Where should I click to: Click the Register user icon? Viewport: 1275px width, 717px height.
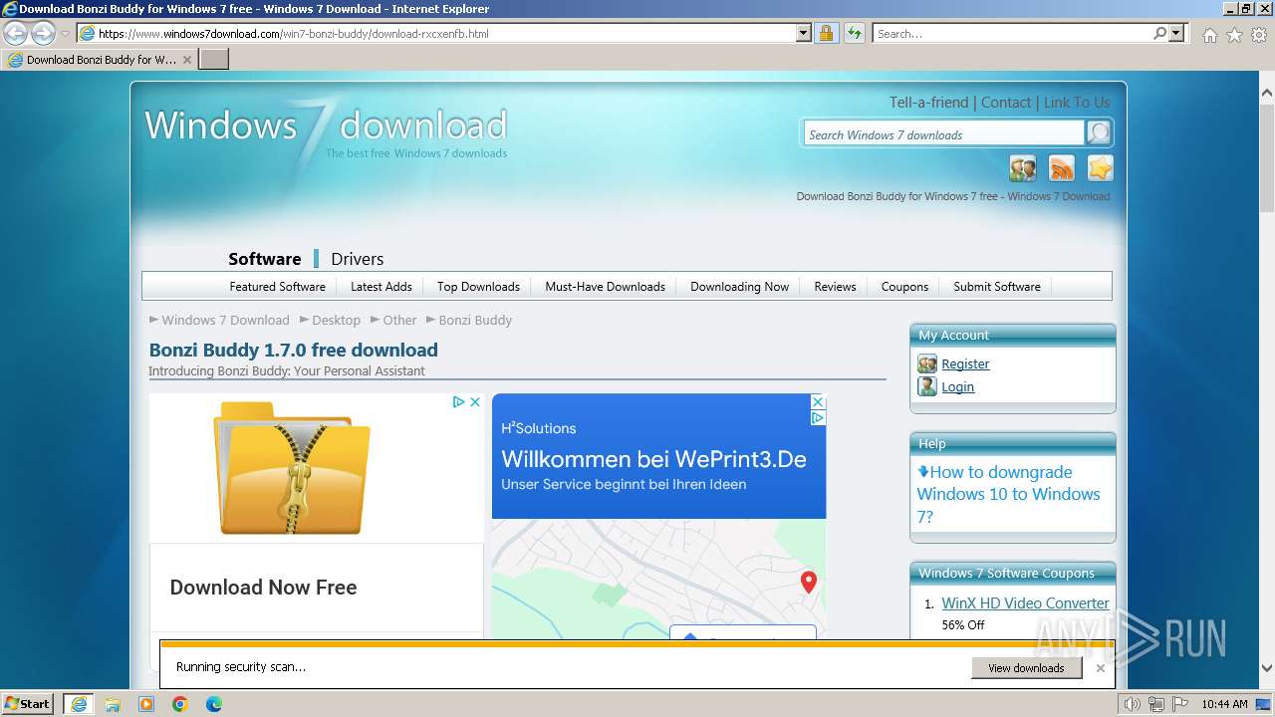coord(927,363)
